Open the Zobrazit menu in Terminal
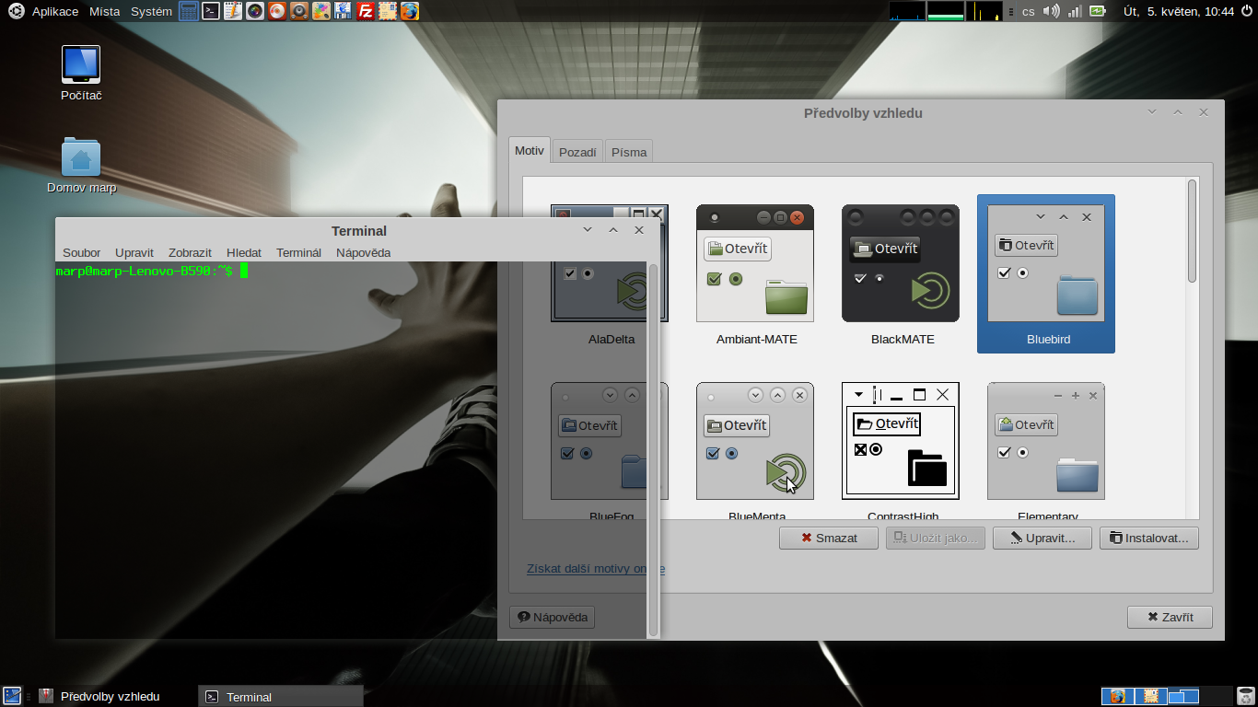 (190, 252)
